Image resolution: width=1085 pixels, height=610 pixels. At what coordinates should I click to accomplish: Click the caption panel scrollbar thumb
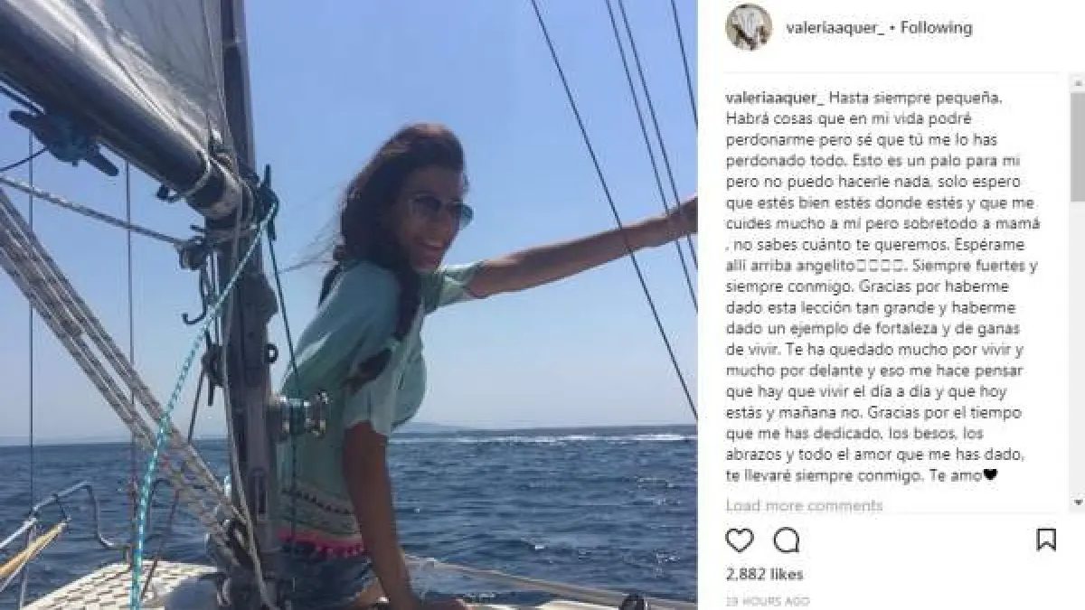pyautogui.click(x=1078, y=145)
